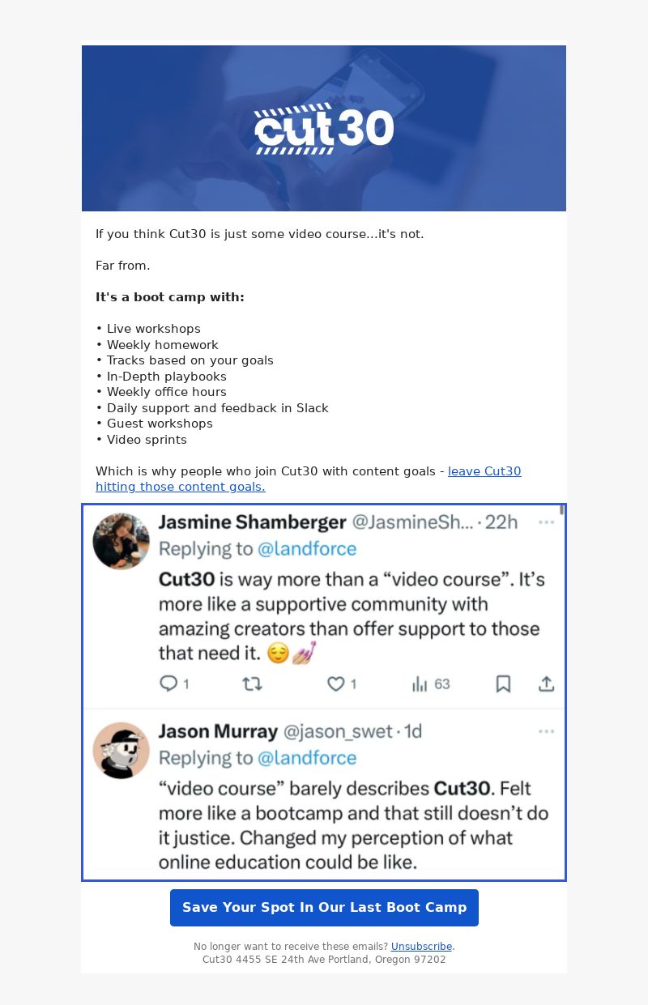Open the @landforce mention in Jasmine's reply
Image resolution: width=648 pixels, height=1005 pixels.
click(307, 549)
